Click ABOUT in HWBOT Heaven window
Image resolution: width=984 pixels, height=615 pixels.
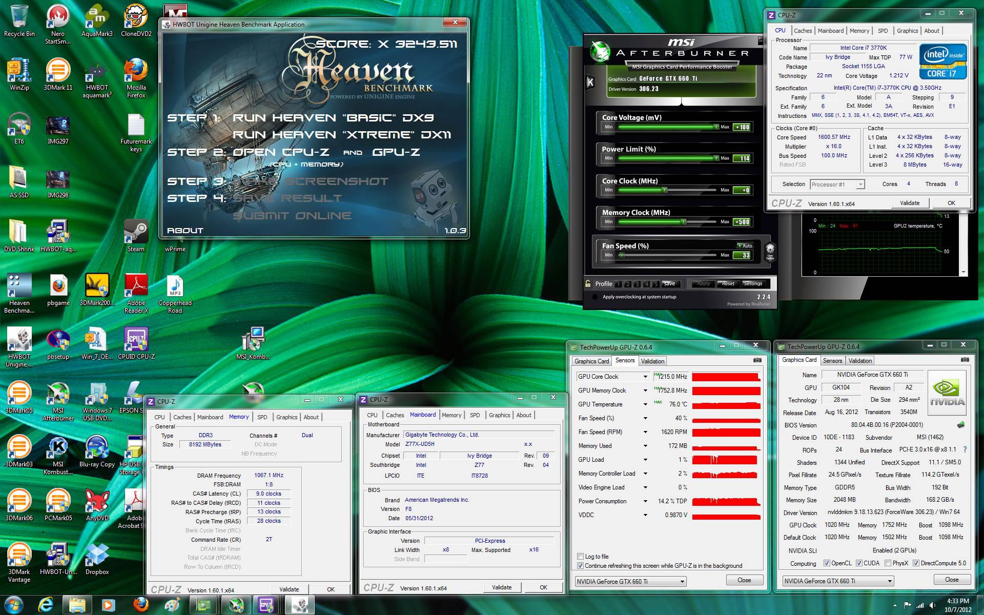coord(185,231)
